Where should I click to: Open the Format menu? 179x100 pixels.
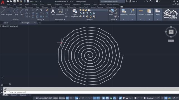(x=34, y=4)
